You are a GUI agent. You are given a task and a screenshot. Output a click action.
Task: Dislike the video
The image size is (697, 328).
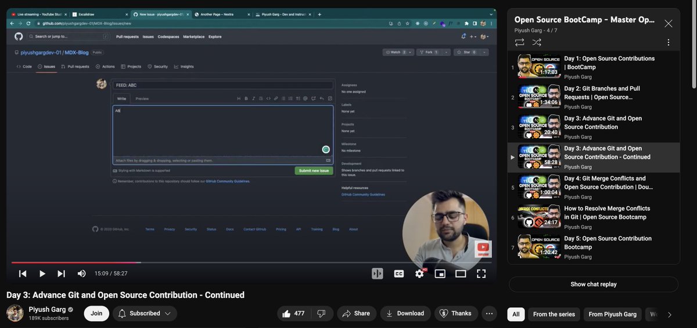(x=321, y=313)
